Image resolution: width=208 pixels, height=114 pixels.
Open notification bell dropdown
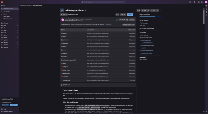[139, 10]
